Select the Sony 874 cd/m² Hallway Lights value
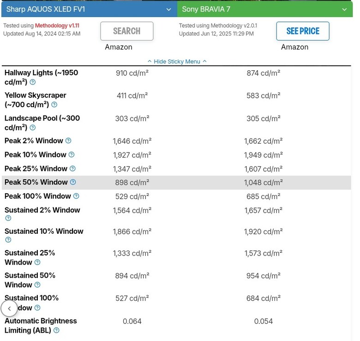The height and width of the screenshot is (341, 360). coord(264,73)
